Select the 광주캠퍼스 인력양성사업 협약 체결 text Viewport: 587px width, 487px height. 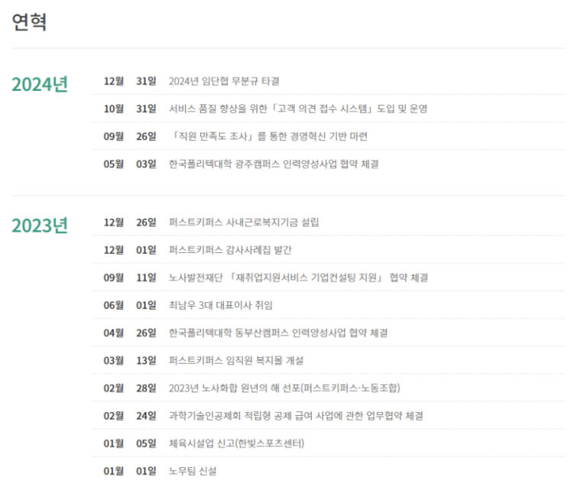pyautogui.click(x=274, y=164)
